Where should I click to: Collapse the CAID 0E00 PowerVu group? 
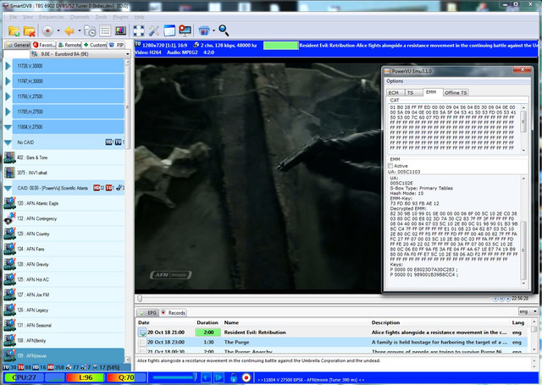(x=8, y=188)
